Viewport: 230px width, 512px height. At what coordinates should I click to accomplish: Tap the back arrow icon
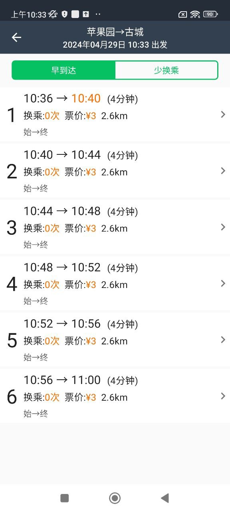point(16,37)
